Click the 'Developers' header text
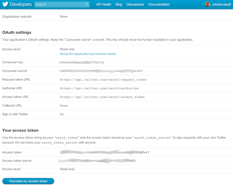 tap(21, 4)
